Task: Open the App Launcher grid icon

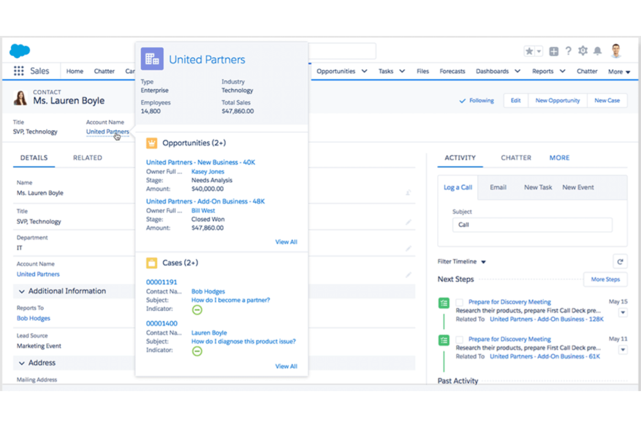Action: pos(18,71)
